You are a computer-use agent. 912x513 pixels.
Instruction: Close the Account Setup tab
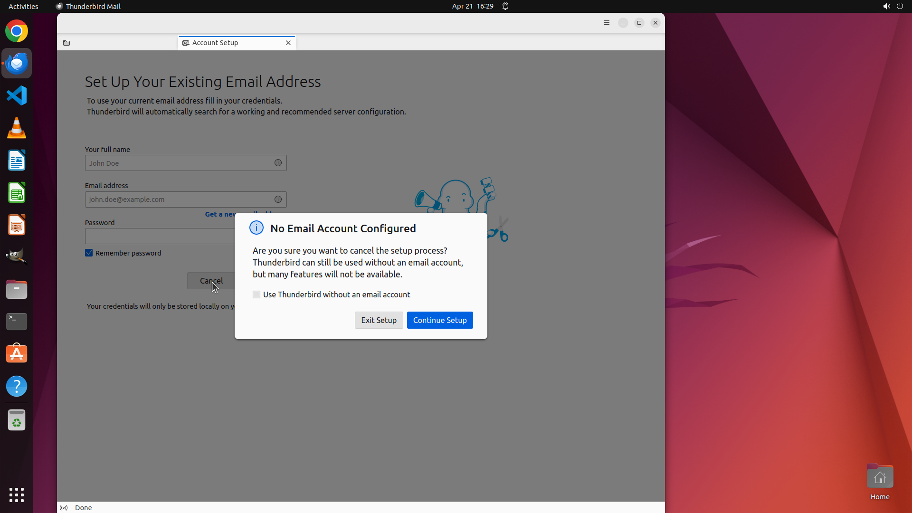288,43
